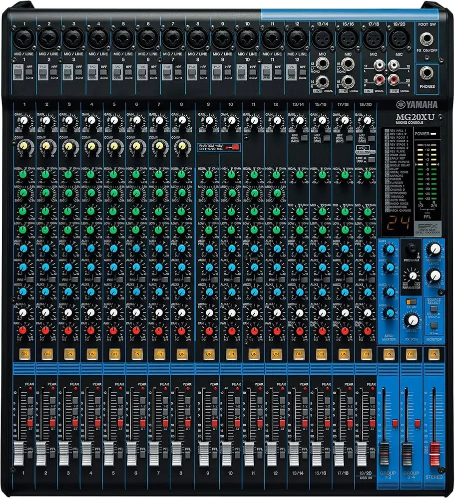Image resolution: width=455 pixels, height=499 pixels.
Task: Click the PROGRAM selector knob
Action: point(412,249)
